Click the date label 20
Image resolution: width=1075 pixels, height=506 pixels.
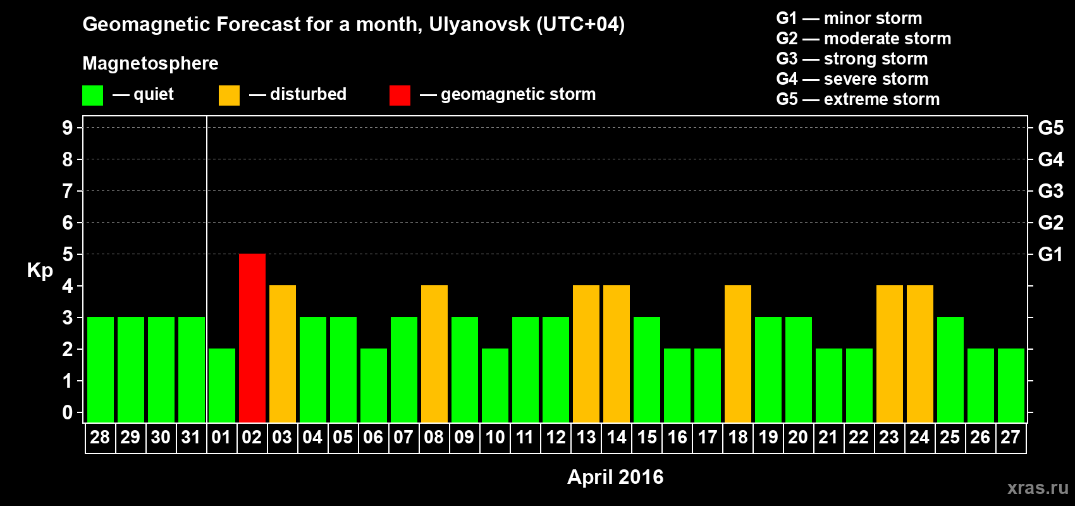[x=798, y=438]
